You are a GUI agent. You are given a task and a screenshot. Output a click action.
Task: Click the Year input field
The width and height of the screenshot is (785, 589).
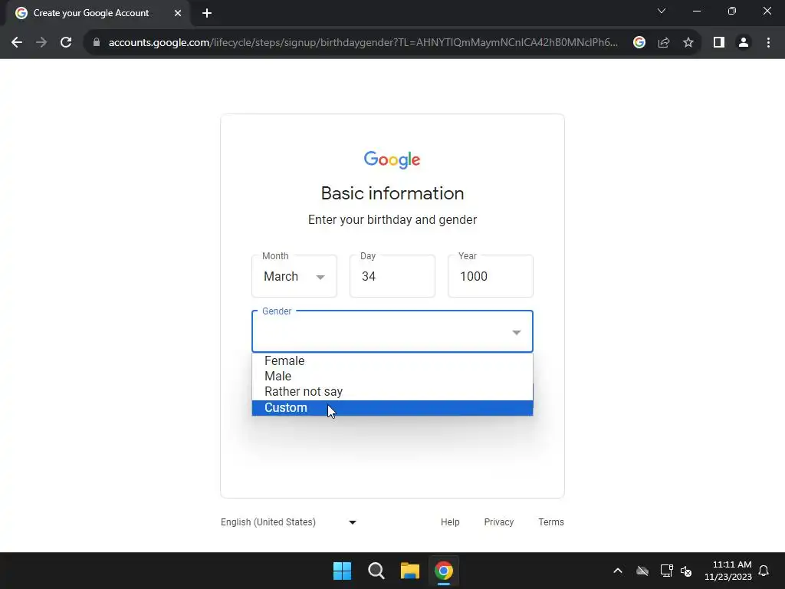(x=491, y=276)
